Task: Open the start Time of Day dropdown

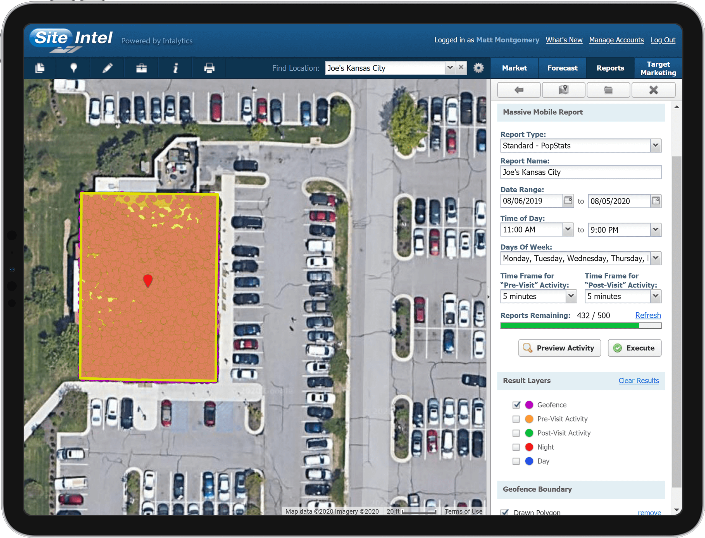Action: click(x=568, y=230)
